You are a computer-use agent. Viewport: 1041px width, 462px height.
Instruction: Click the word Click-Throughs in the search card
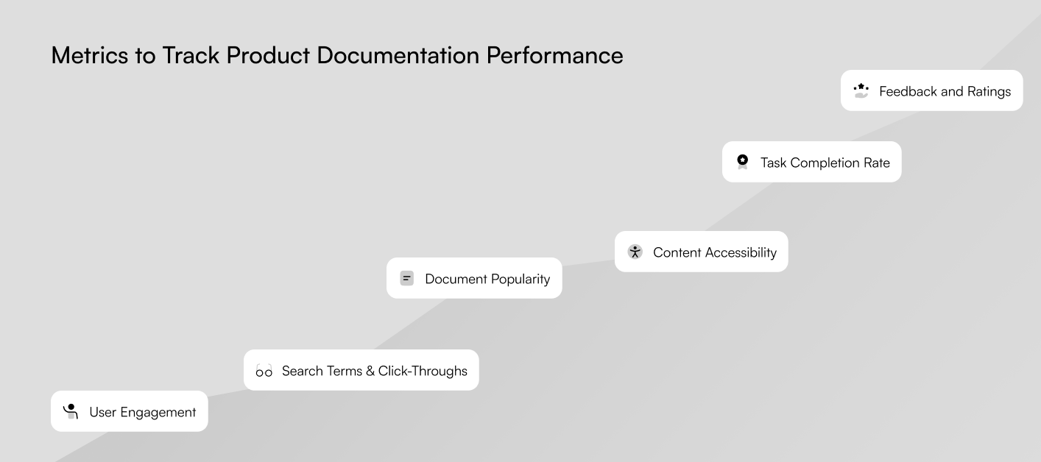423,371
